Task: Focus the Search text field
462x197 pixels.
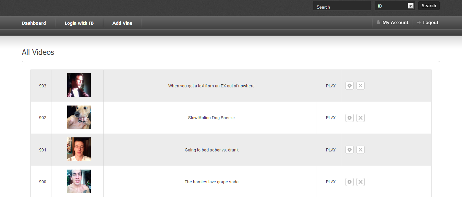Action: tap(342, 7)
